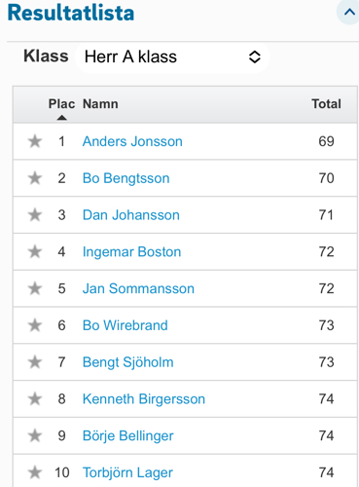
Task: Toggle star next to Jan Sommansson
Action: click(35, 288)
